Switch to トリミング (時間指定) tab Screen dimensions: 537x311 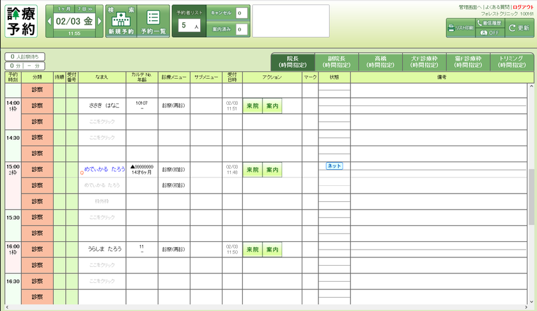click(x=511, y=62)
